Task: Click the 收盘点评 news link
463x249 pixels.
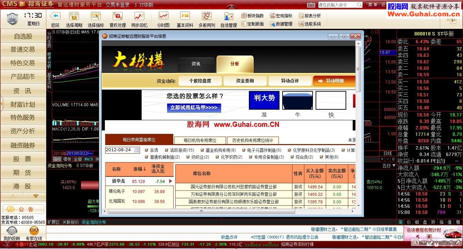Action: point(229,237)
